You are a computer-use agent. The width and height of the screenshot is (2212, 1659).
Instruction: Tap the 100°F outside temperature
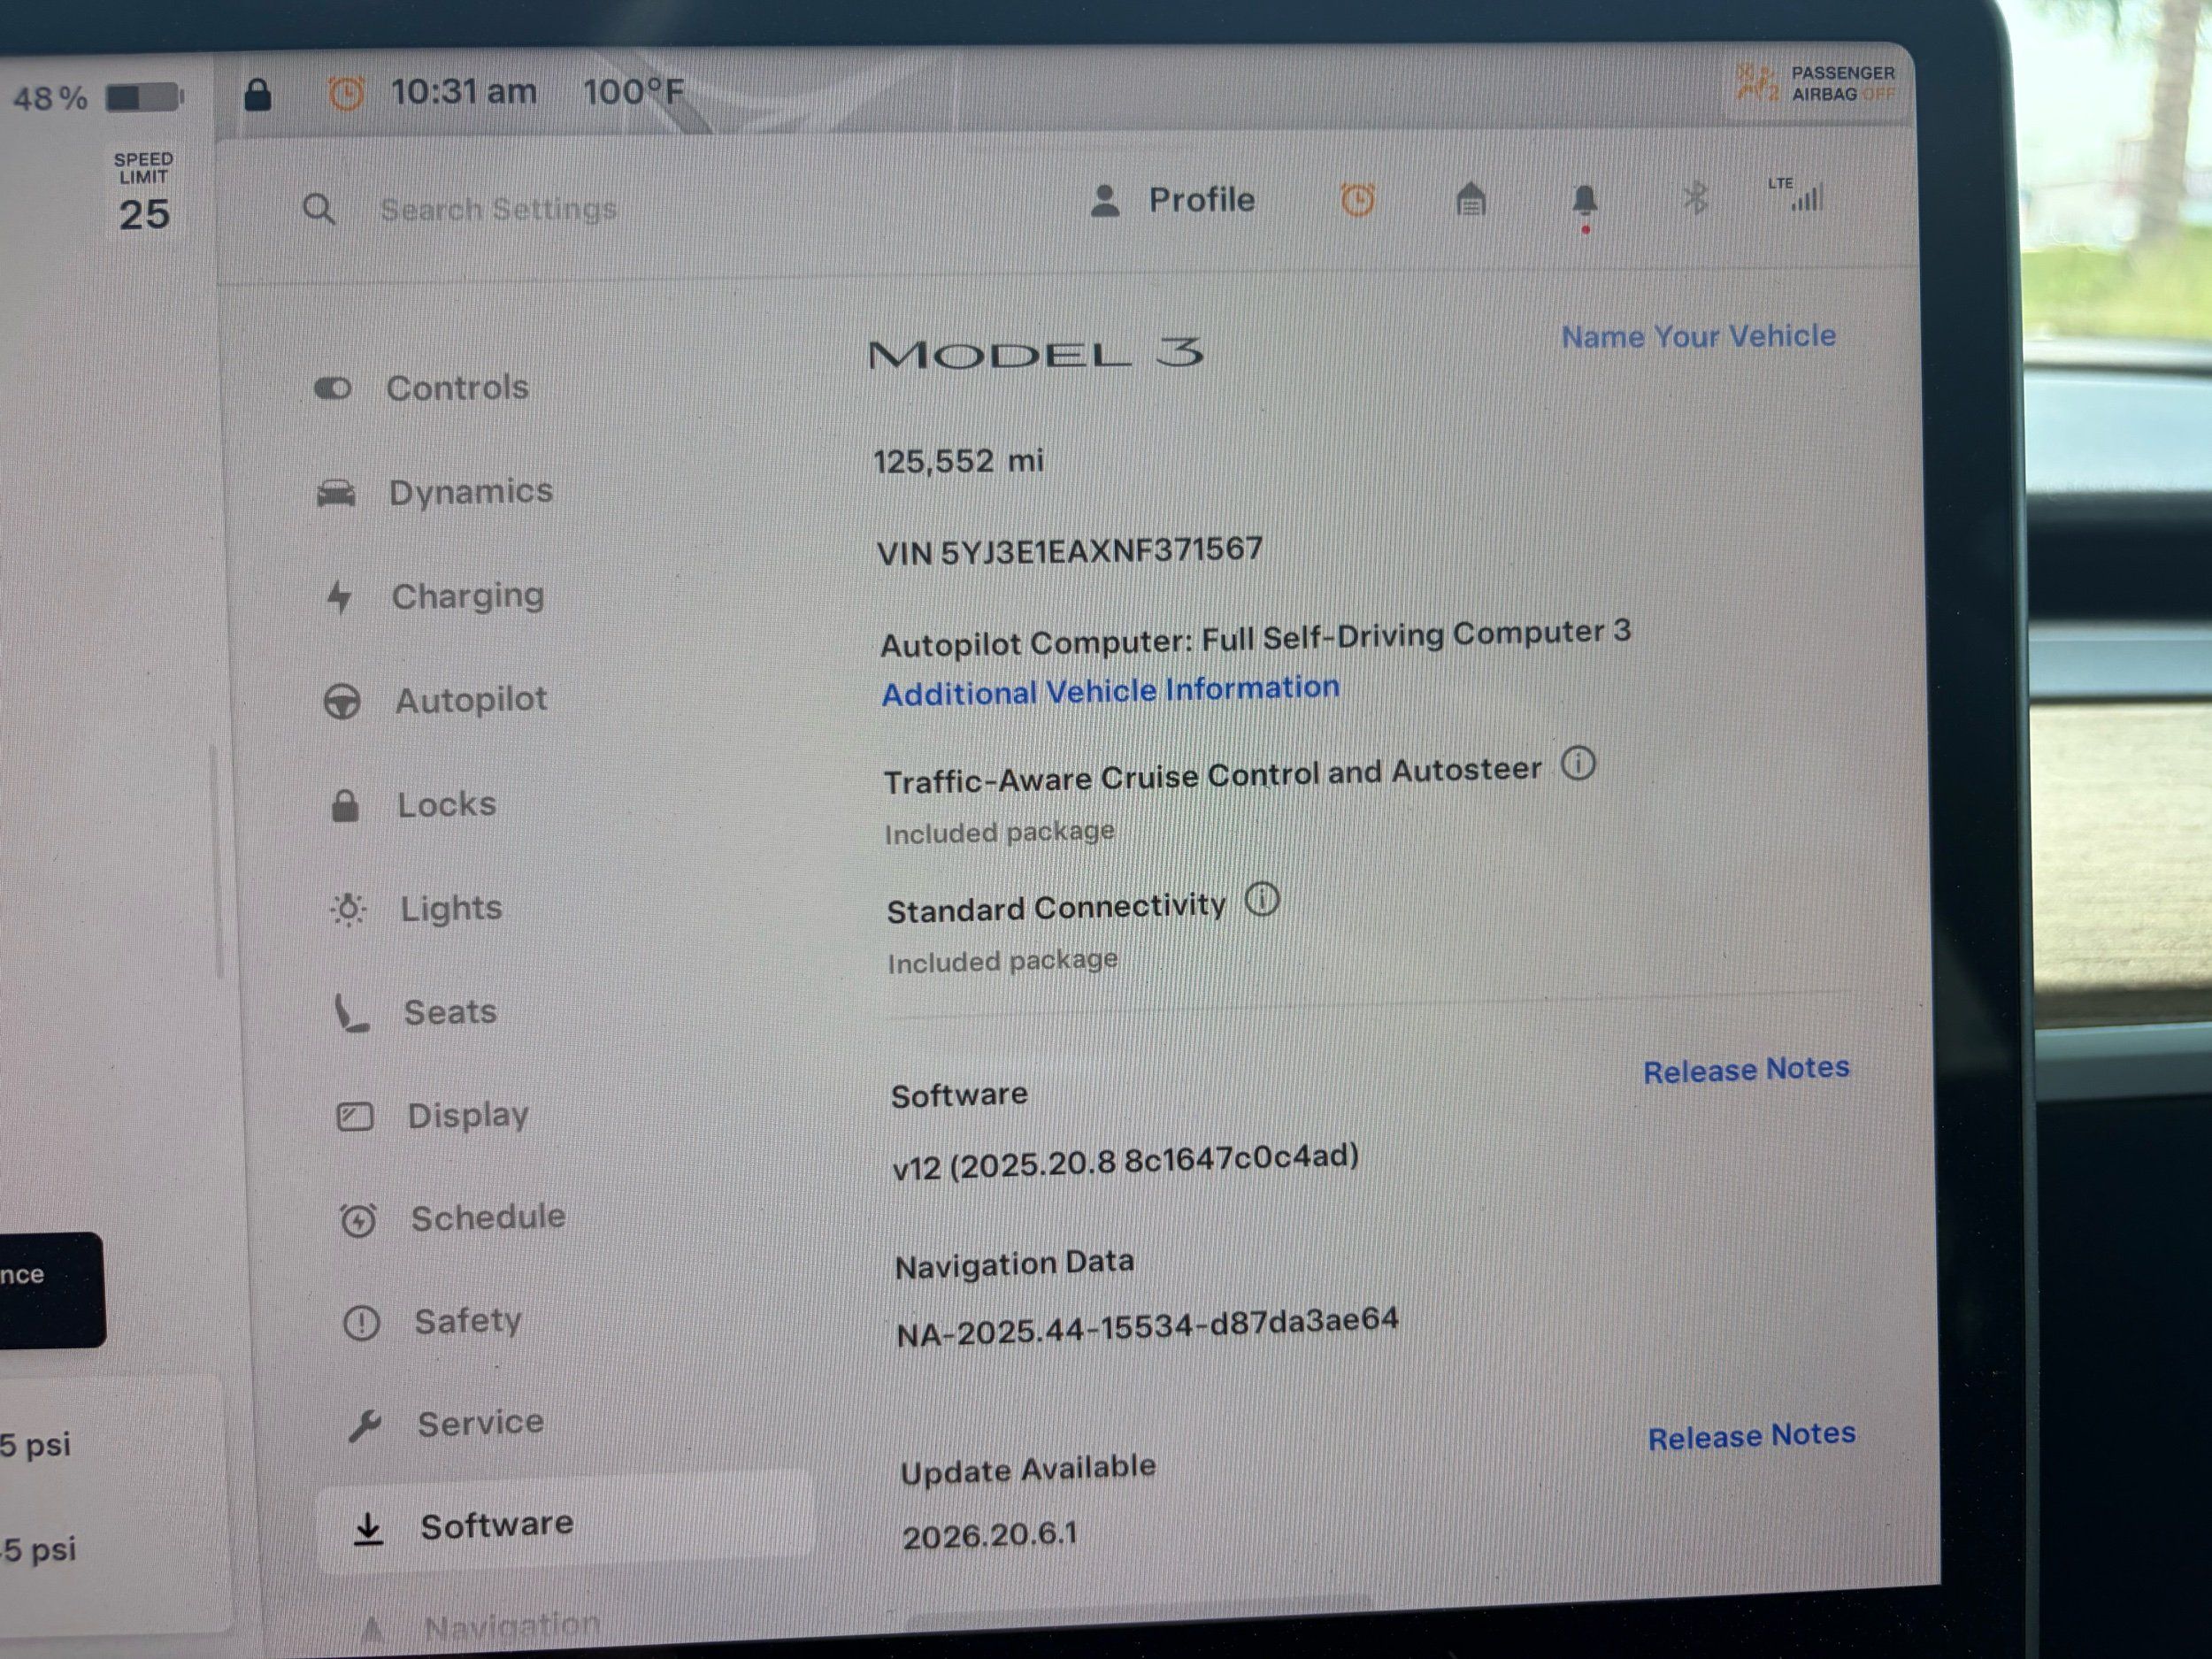(x=633, y=92)
